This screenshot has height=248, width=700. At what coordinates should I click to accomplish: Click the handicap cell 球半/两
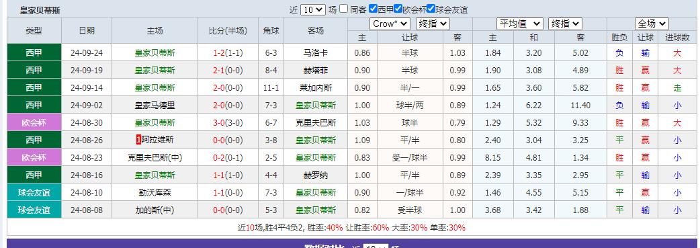(x=410, y=106)
